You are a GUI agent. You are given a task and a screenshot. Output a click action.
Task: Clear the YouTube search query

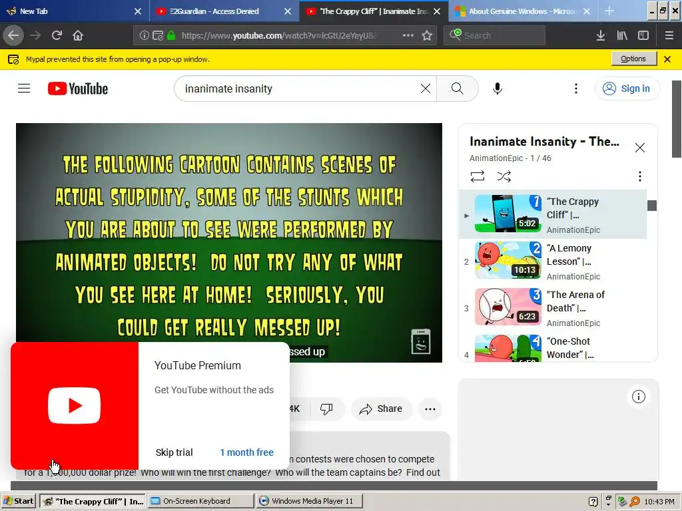click(426, 88)
